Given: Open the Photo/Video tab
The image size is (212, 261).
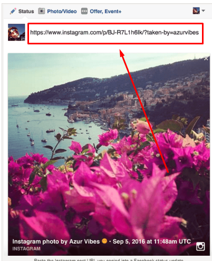Looking at the screenshot, I should [x=62, y=11].
